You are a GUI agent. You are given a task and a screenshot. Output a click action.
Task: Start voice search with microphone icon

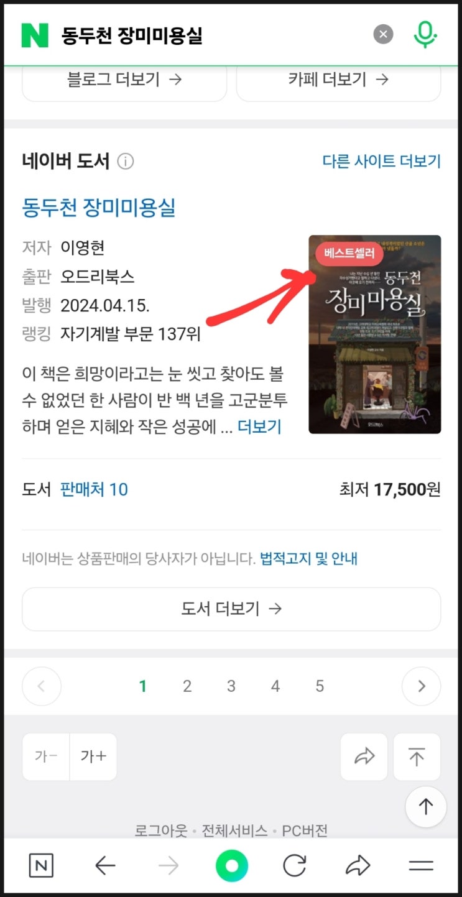click(x=425, y=34)
